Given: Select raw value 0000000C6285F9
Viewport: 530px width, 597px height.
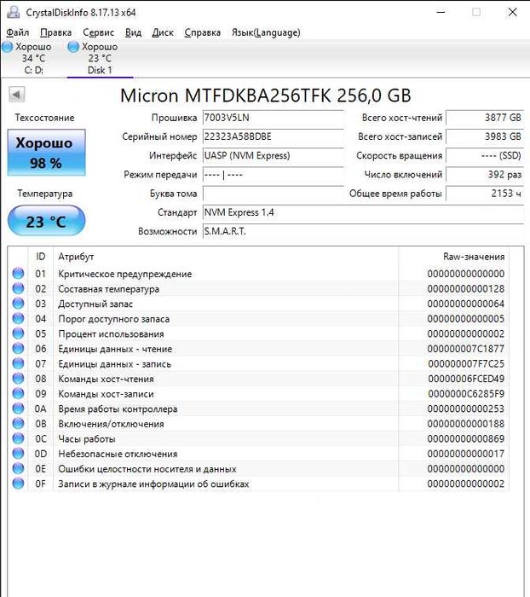Looking at the screenshot, I should [466, 394].
